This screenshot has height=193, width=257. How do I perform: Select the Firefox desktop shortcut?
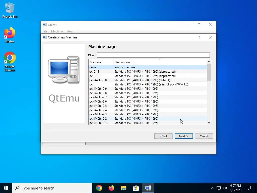10,35
